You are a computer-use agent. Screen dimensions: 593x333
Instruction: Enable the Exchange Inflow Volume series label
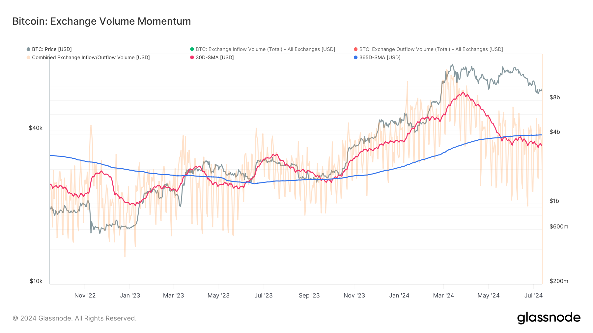coord(265,49)
